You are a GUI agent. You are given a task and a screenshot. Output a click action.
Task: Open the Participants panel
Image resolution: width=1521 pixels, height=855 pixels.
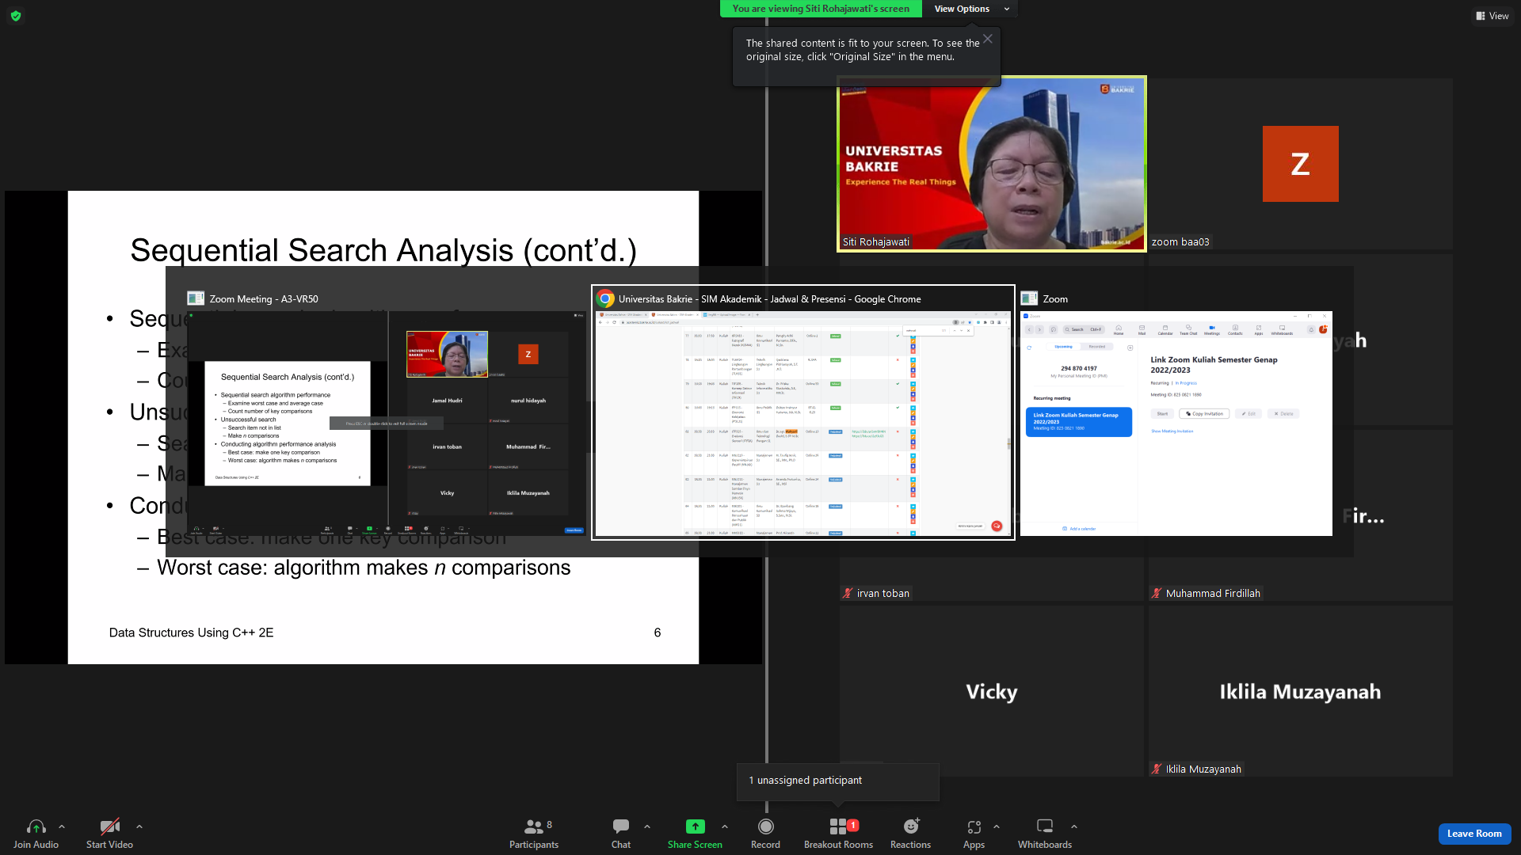coord(534,833)
